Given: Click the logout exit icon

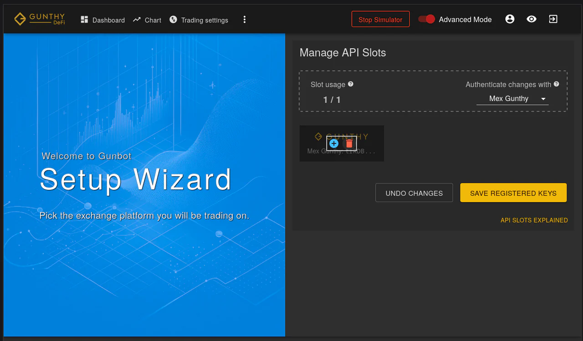Looking at the screenshot, I should point(553,19).
